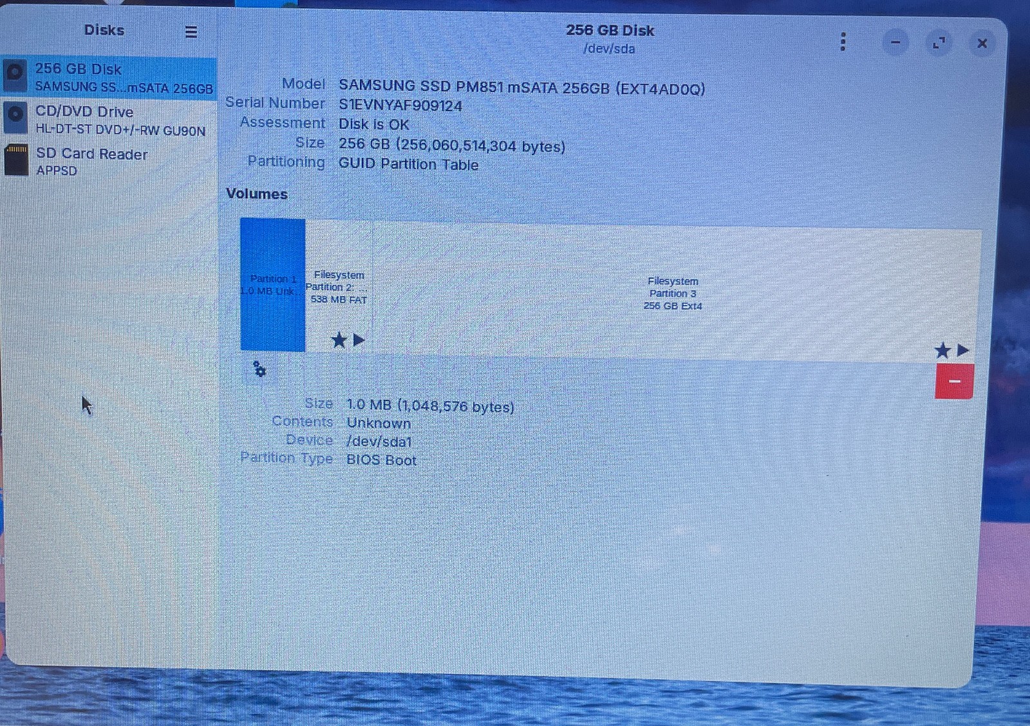Click the 'GUID Partition Table' text

pos(408,164)
